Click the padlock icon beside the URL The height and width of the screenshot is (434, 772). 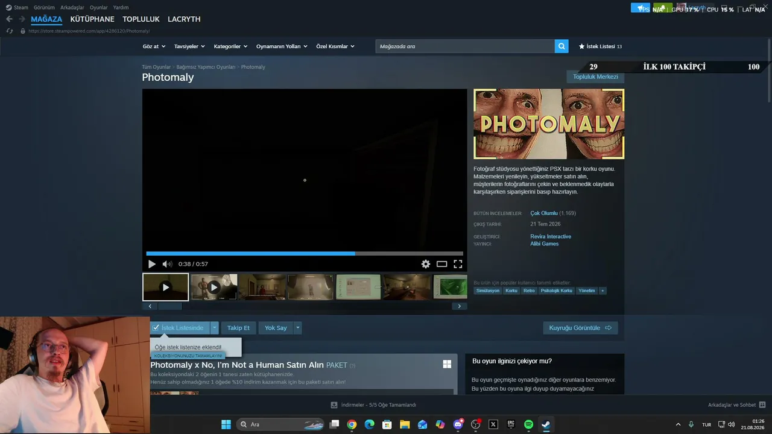tap(23, 31)
